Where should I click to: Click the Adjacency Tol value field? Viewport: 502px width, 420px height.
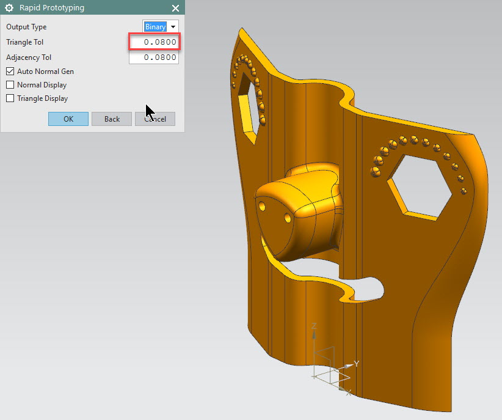pos(154,57)
